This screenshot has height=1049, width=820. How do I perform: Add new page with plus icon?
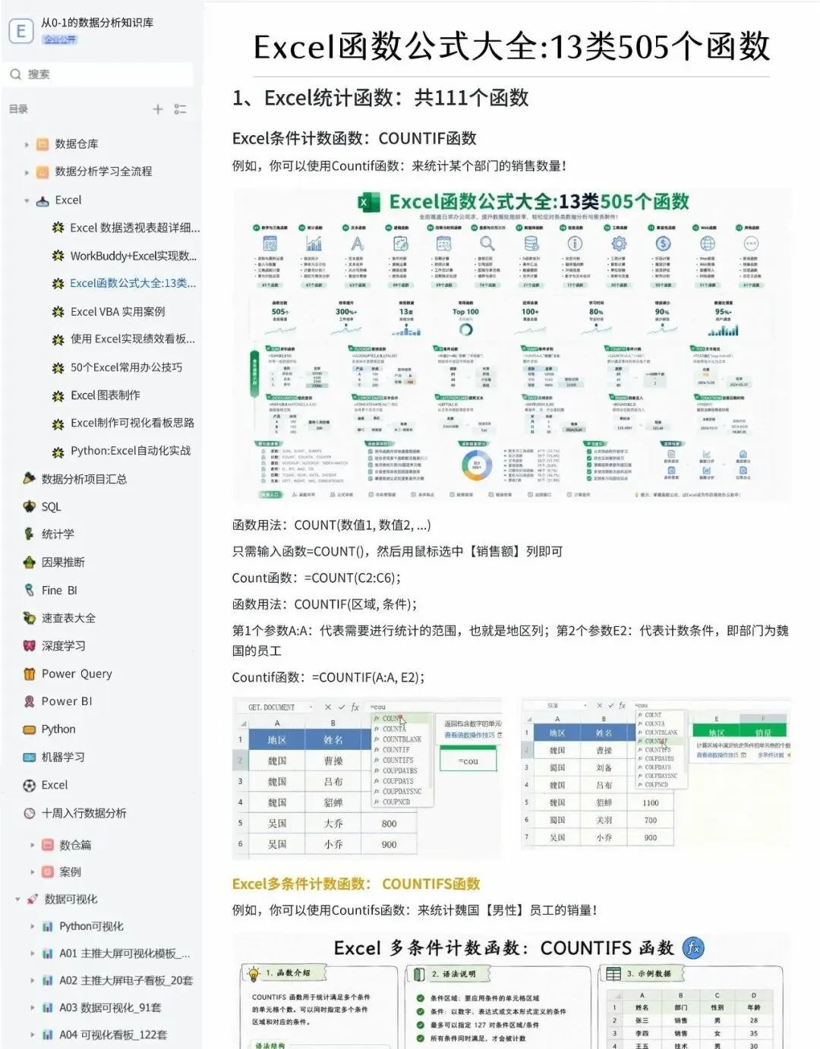(158, 109)
